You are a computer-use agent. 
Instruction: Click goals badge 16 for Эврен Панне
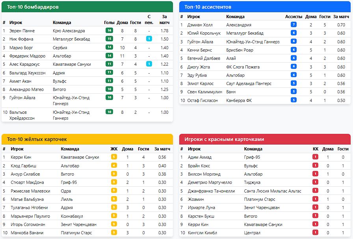click(109, 31)
